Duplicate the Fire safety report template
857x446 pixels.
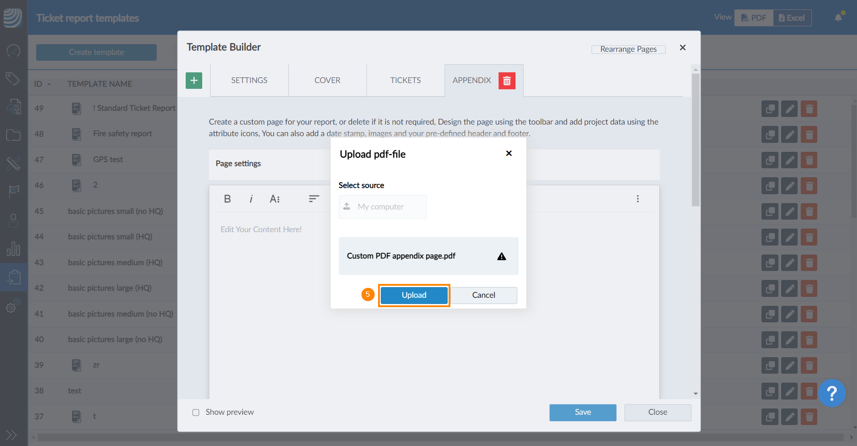(770, 134)
